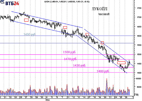This screenshot has width=142, height=101.
Task: Select date 28 on the time axis
Action: (x=31, y=98)
